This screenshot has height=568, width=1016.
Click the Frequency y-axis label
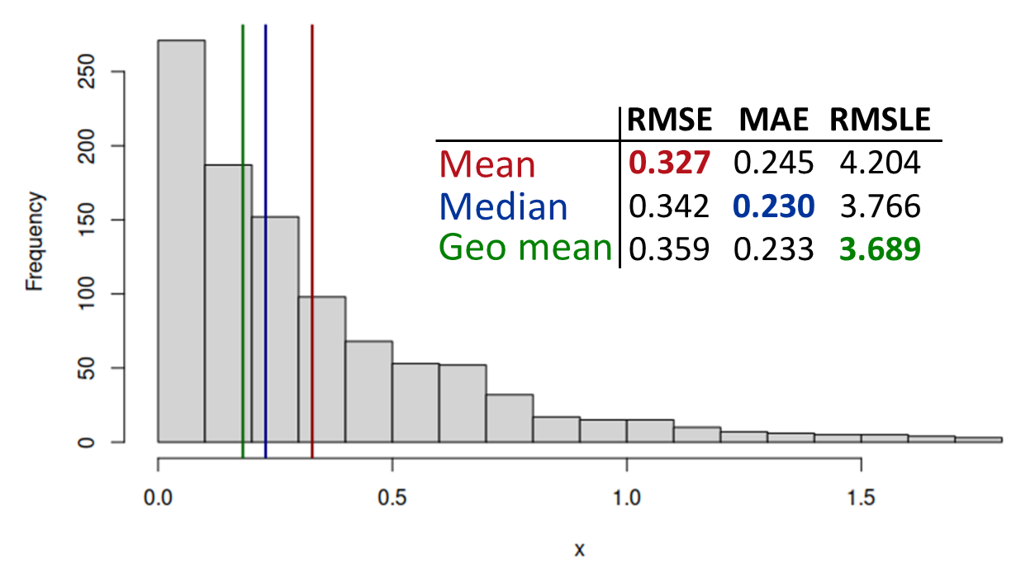[34, 241]
